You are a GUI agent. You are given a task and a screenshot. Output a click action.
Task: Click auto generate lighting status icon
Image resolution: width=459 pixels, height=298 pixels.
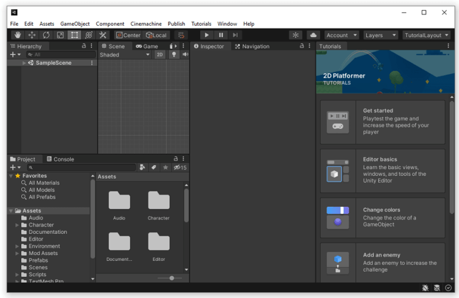pos(437,288)
